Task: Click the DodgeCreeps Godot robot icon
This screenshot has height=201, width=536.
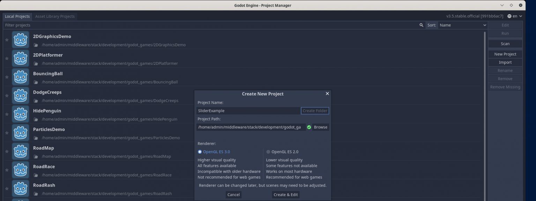Action: (x=21, y=95)
